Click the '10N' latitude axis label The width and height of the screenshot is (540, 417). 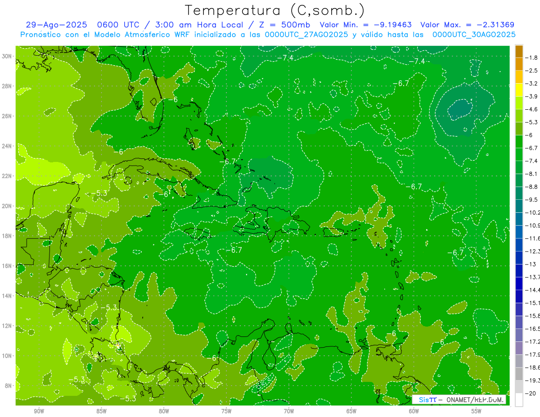coord(7,356)
